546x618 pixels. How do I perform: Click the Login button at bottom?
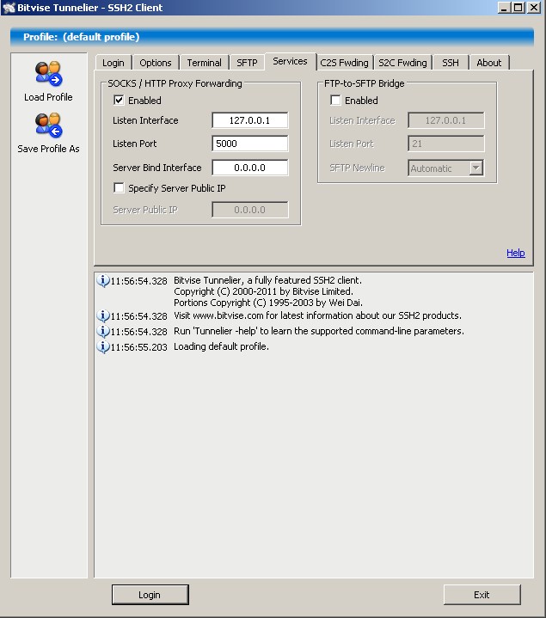point(150,595)
